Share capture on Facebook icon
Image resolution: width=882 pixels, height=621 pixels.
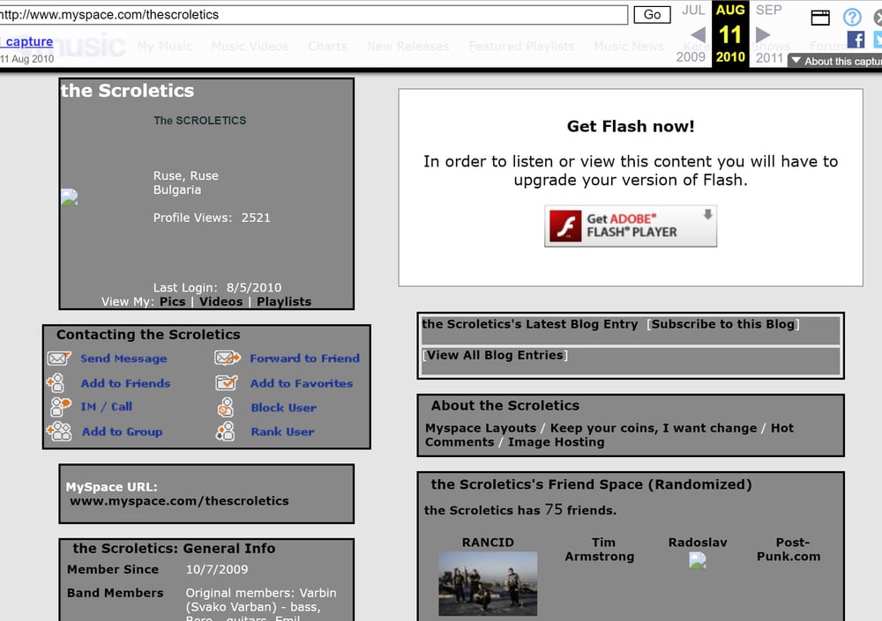(x=856, y=40)
